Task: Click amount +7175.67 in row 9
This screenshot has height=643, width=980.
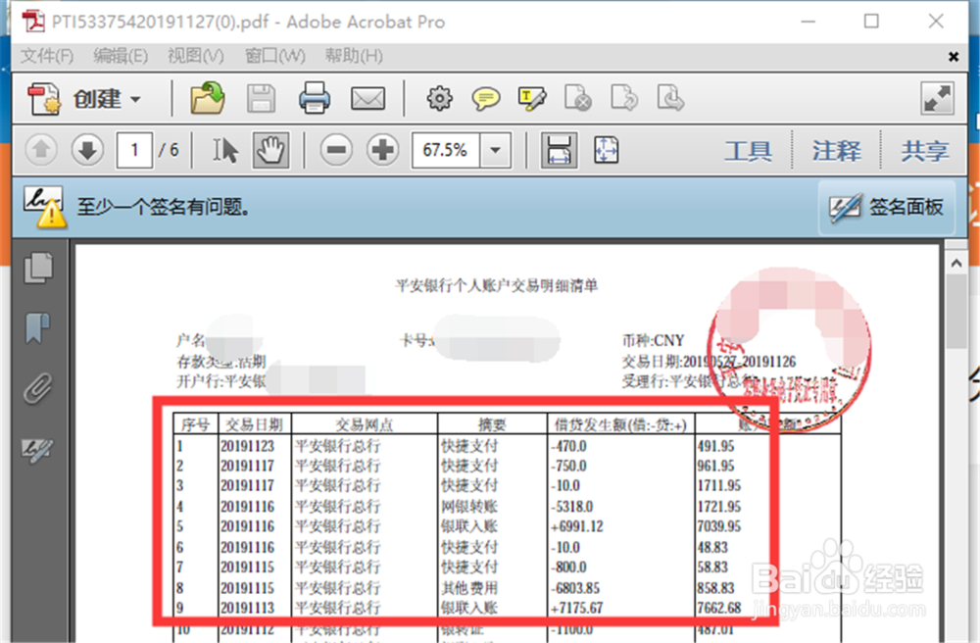Action: (x=578, y=608)
